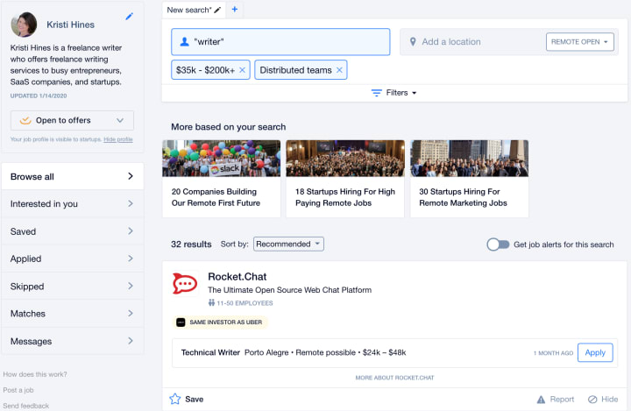Click the Send feedback link

(x=25, y=406)
